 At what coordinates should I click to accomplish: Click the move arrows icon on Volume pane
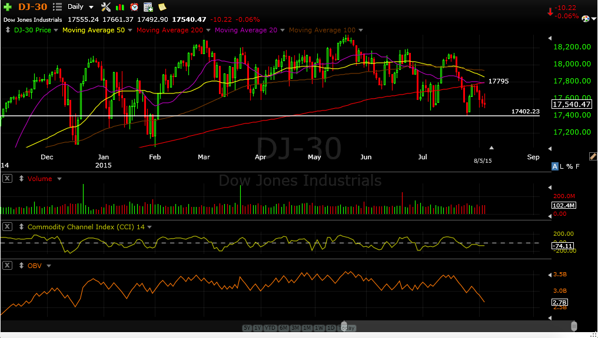(x=21, y=179)
